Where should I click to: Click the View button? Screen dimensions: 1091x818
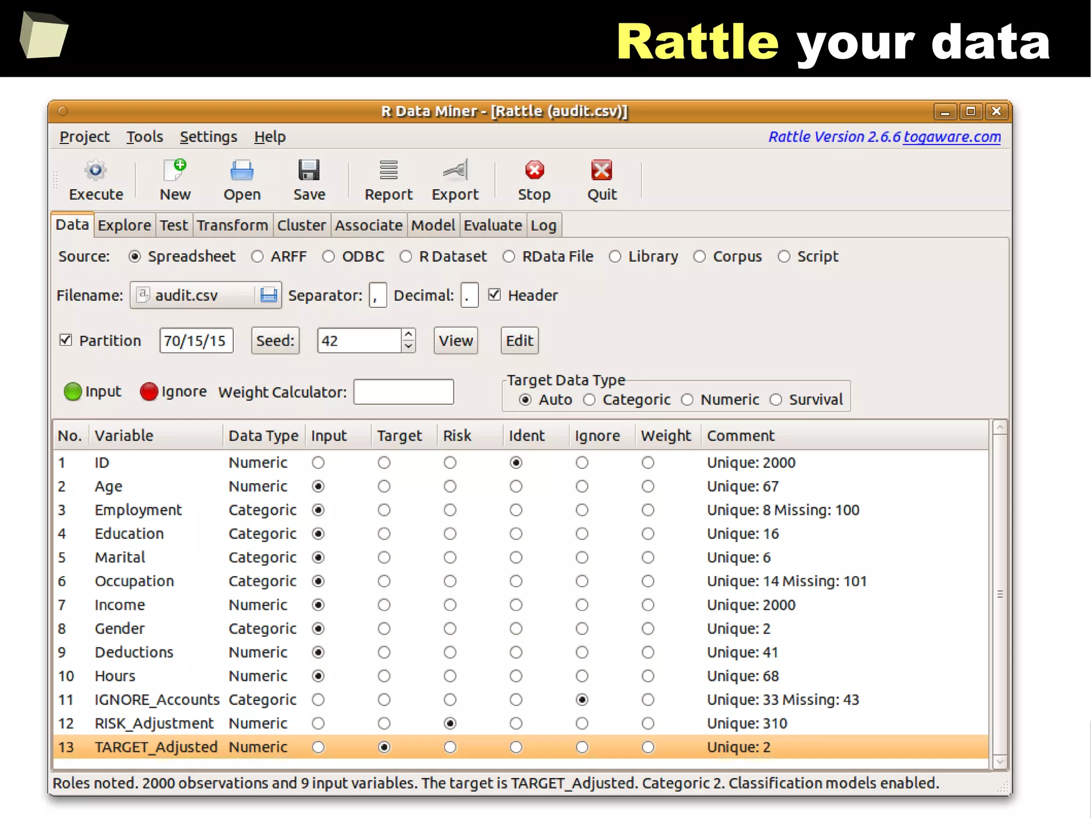coord(455,341)
